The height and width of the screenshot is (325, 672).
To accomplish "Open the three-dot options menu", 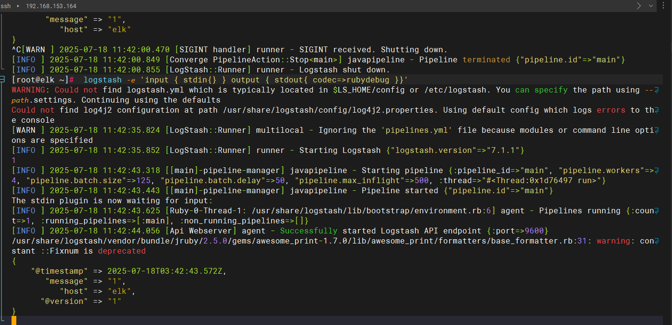I will coord(664,6).
